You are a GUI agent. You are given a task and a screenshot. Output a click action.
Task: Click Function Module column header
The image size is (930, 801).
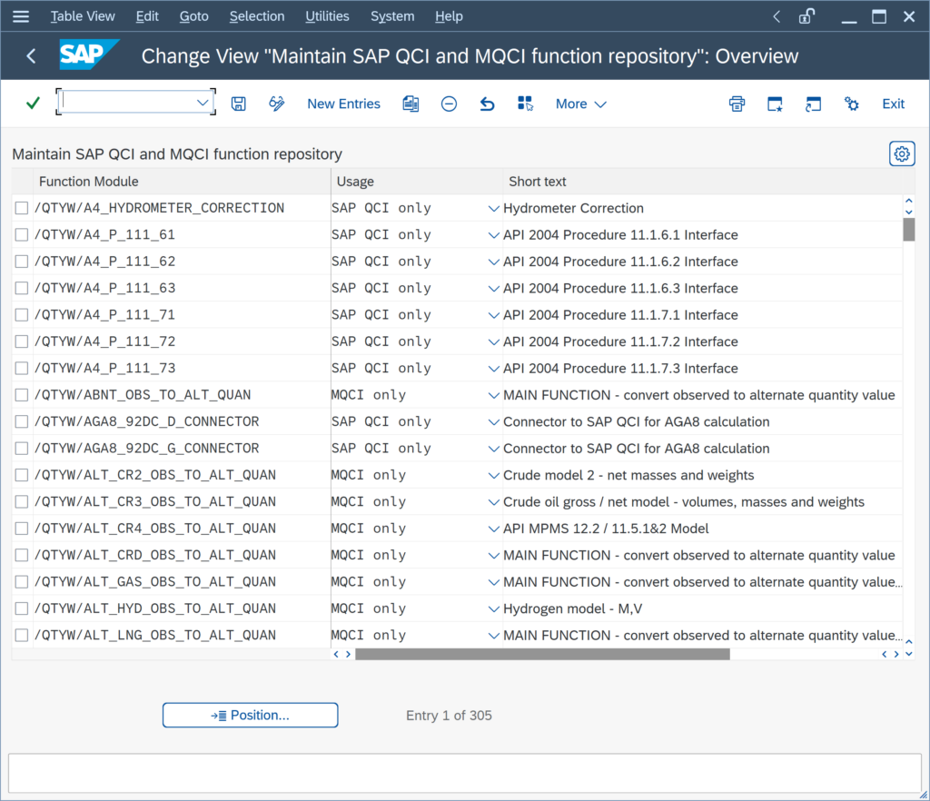tap(182, 182)
